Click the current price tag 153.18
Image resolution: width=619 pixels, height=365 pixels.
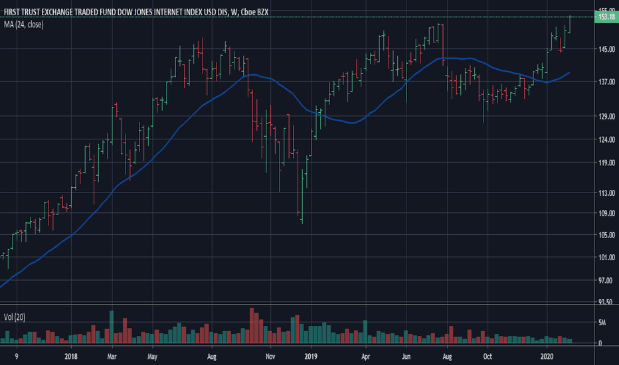click(x=606, y=17)
